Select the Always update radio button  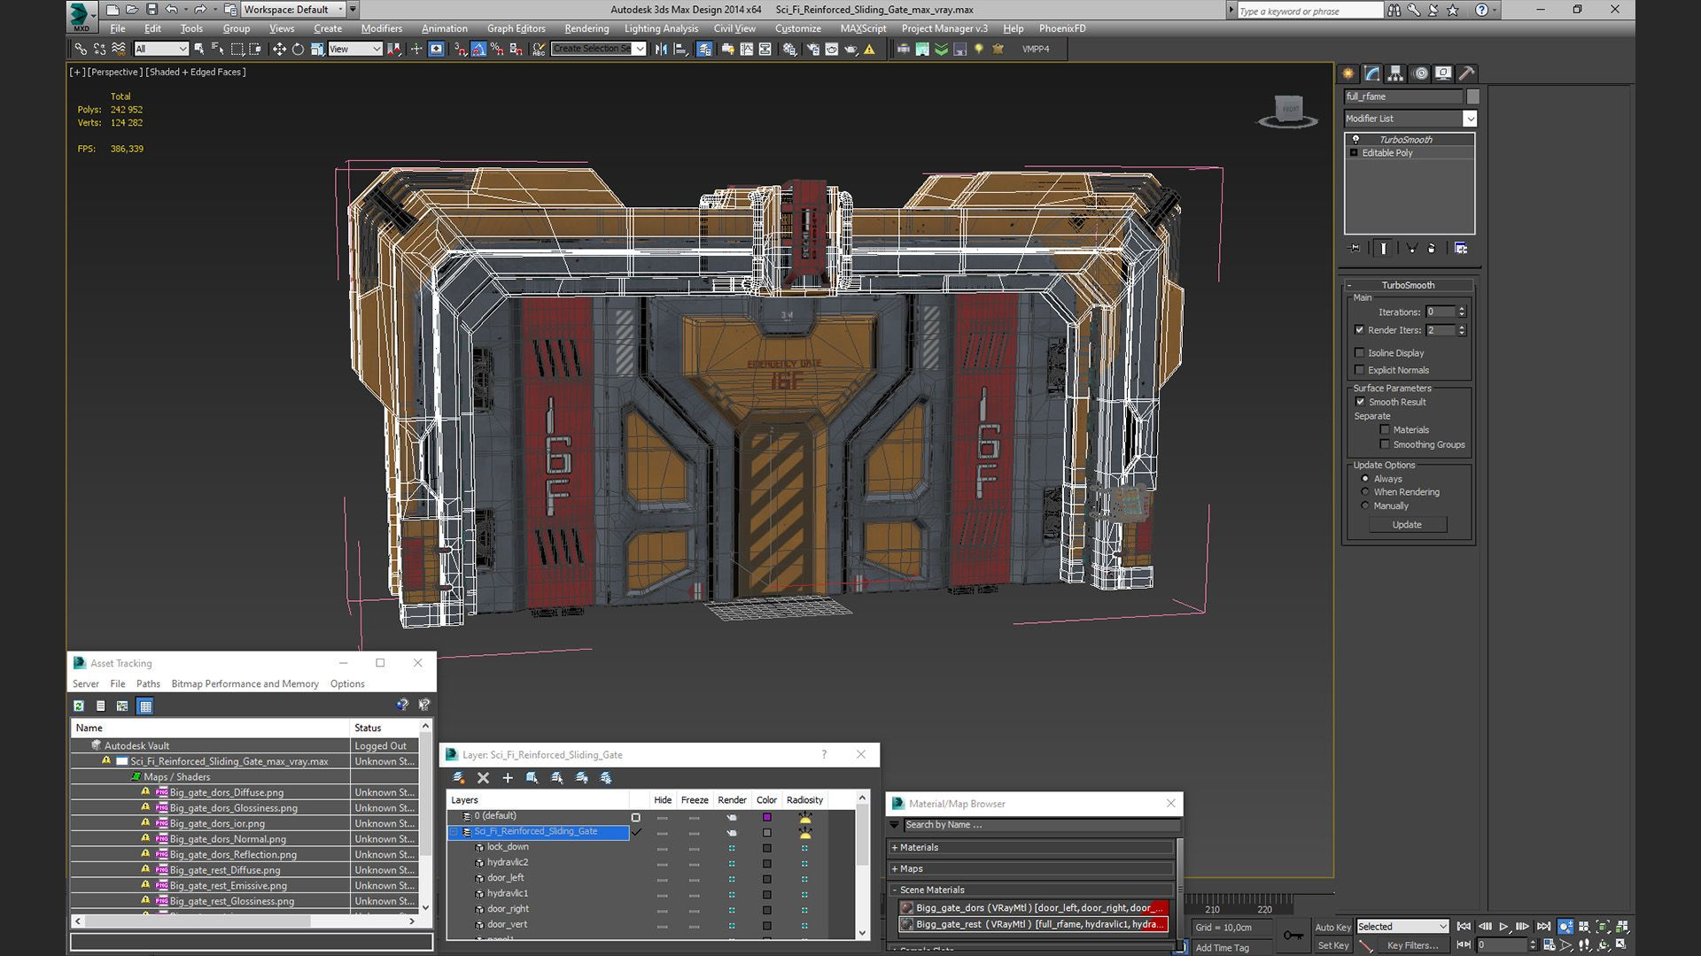pyautogui.click(x=1365, y=479)
